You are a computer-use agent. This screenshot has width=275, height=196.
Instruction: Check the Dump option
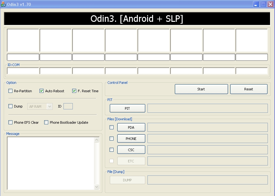pos(10,106)
